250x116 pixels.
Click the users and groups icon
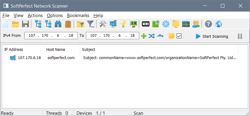[x=196, y=24]
